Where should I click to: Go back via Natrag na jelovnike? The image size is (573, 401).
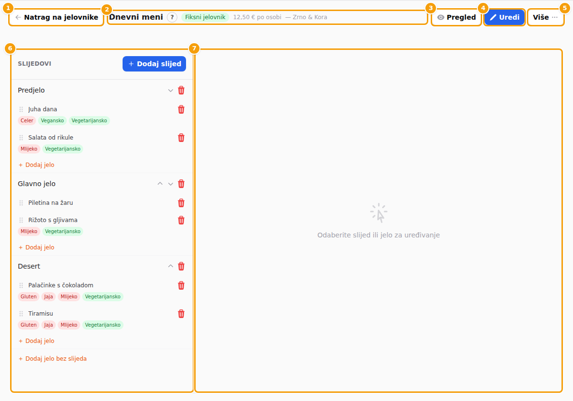(x=57, y=17)
